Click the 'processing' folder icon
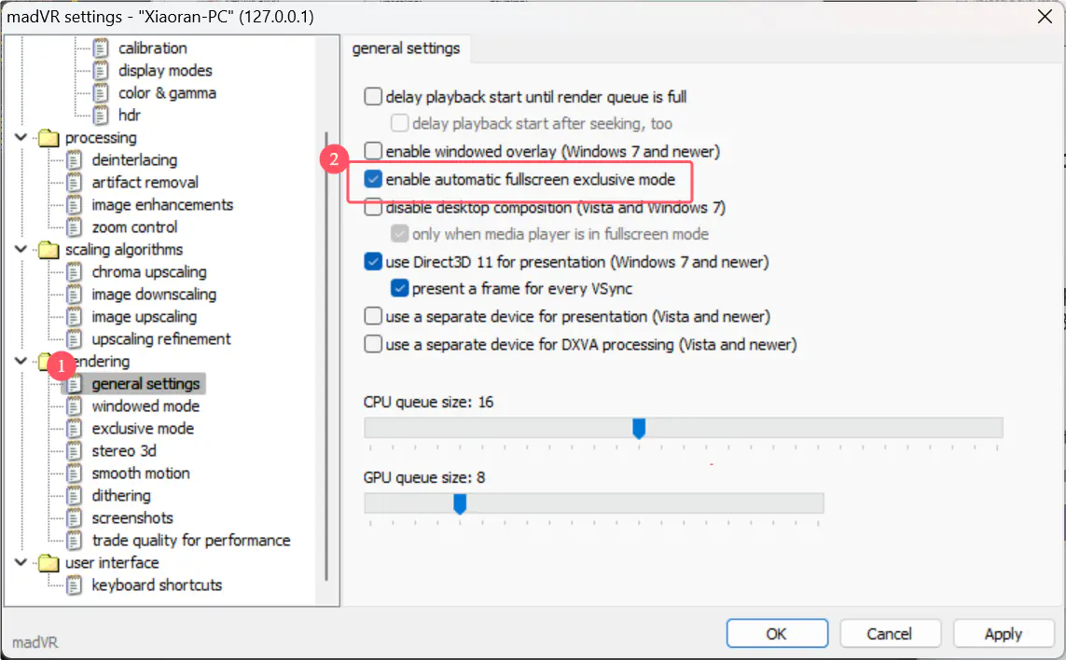1066x660 pixels. [x=48, y=138]
